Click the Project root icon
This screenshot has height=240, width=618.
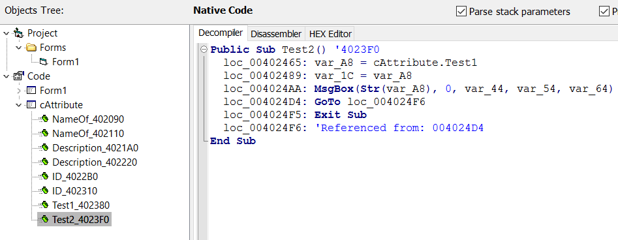pos(18,33)
